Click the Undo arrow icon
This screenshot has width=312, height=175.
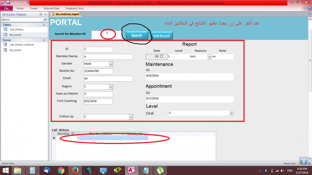click(13, 2)
